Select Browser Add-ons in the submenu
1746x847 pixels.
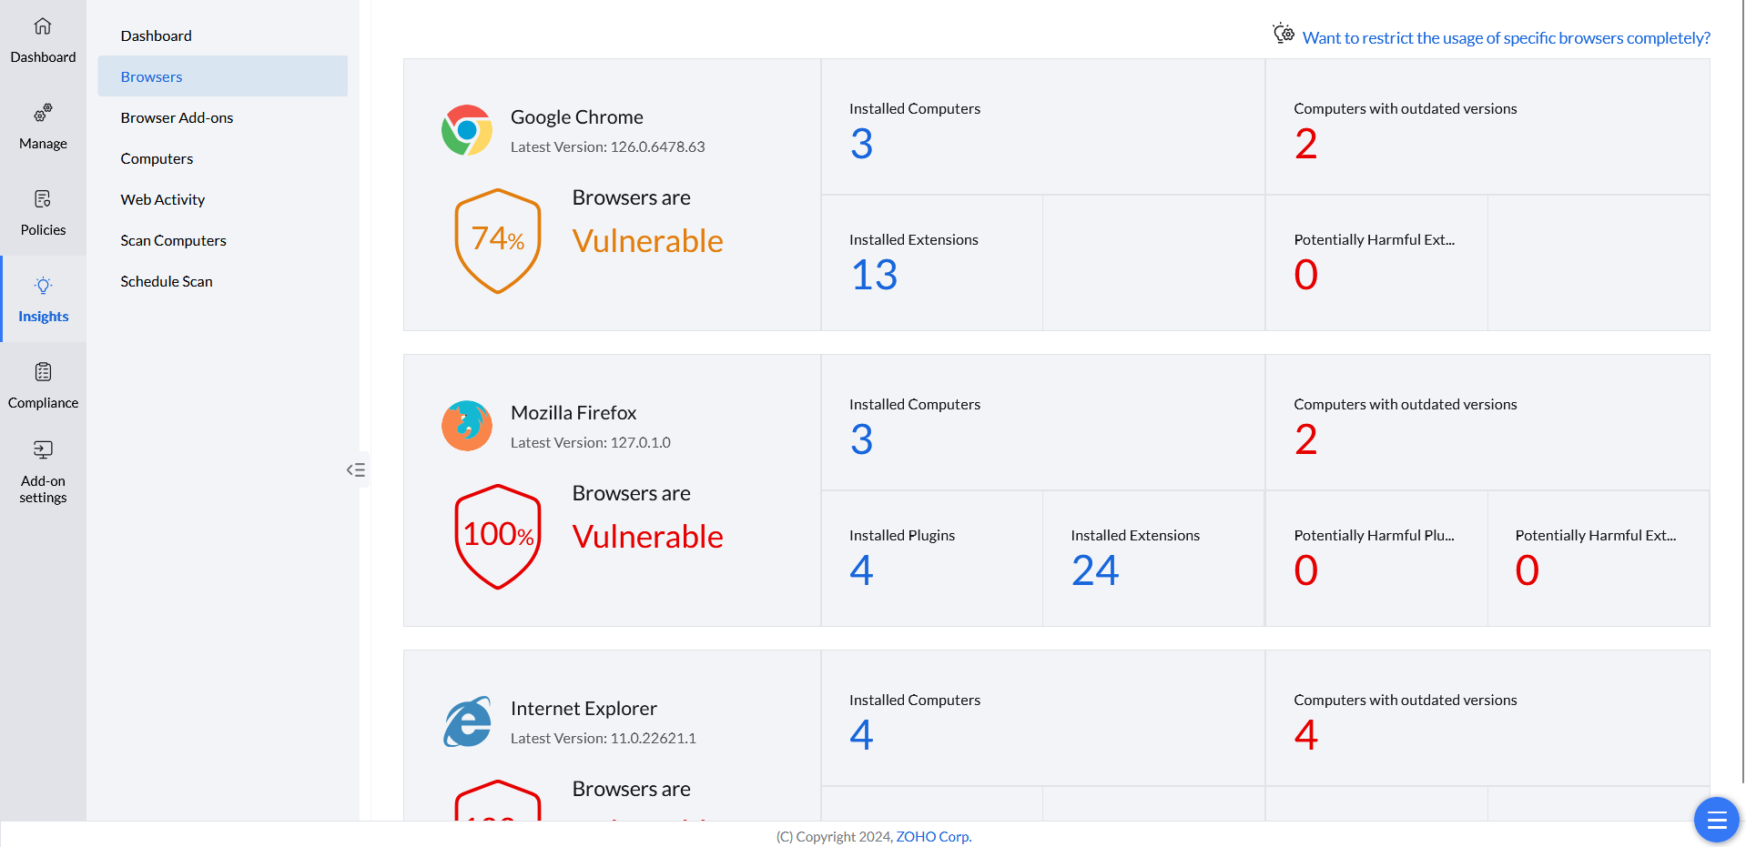pos(177,117)
